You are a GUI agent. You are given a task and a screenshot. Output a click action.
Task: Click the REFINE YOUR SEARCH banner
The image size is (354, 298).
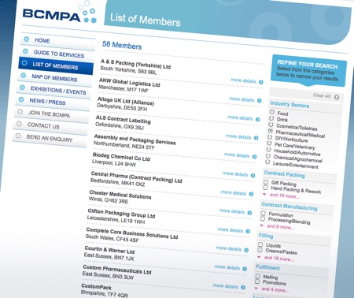(308, 70)
